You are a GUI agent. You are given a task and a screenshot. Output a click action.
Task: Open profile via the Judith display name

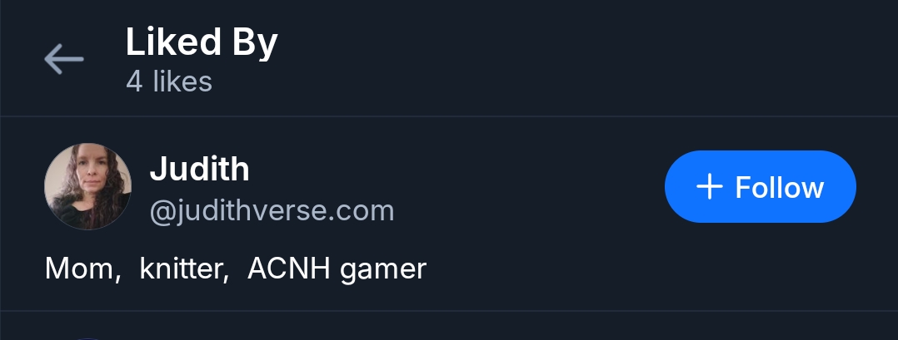(x=199, y=169)
